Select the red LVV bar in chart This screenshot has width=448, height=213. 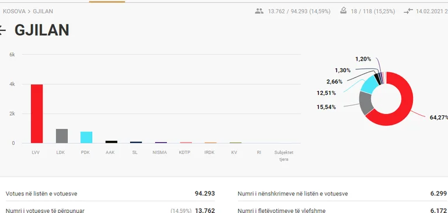pyautogui.click(x=37, y=113)
